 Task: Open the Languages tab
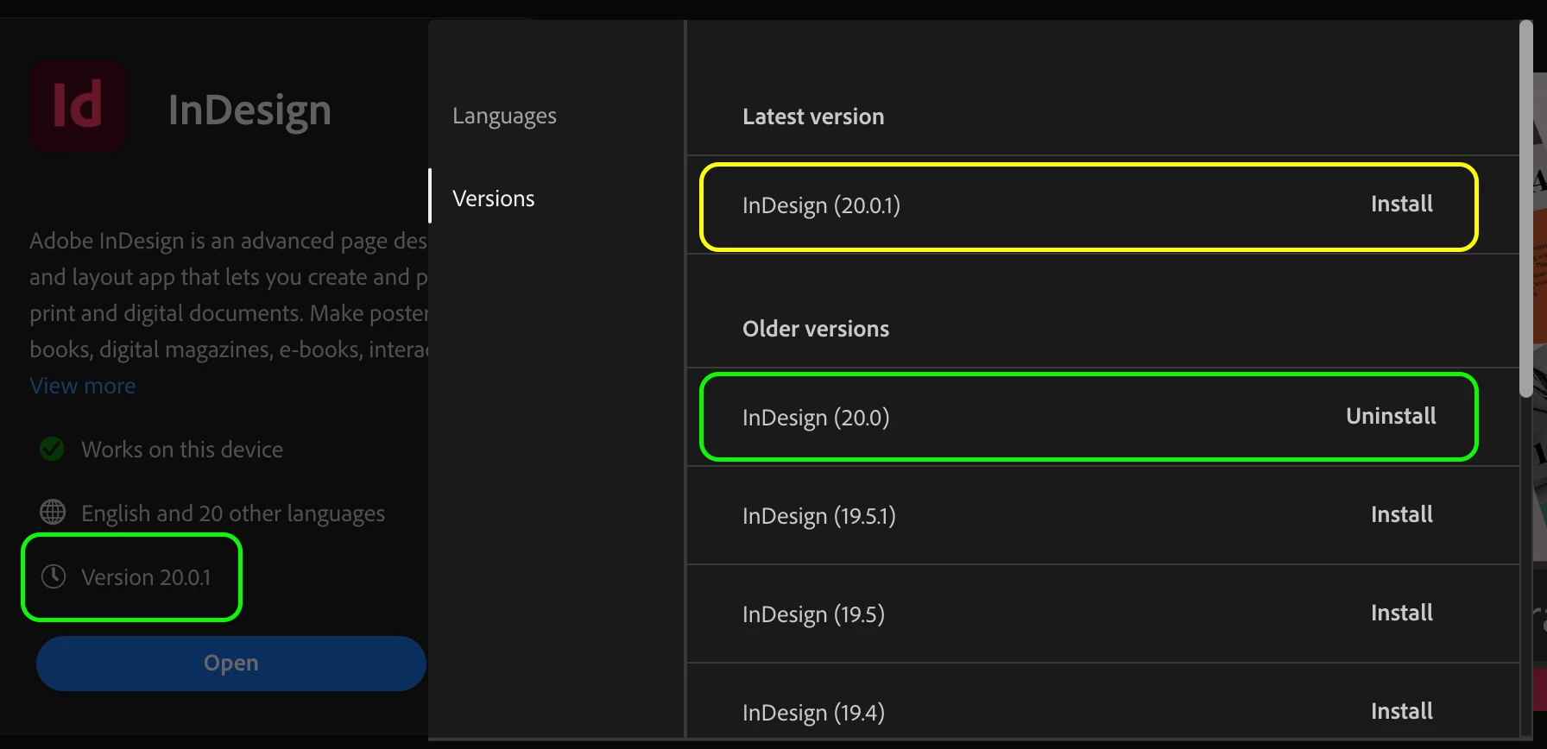click(x=504, y=116)
